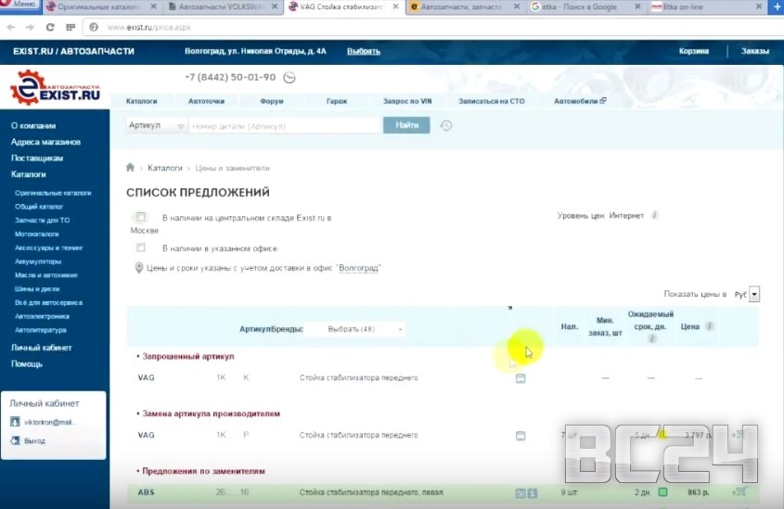The height and width of the screenshot is (509, 784).
Task: Check the central warehouse Moscow availability box
Action: (x=141, y=217)
